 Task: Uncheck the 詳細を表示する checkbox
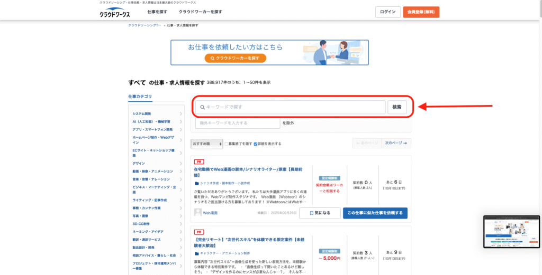(x=256, y=144)
